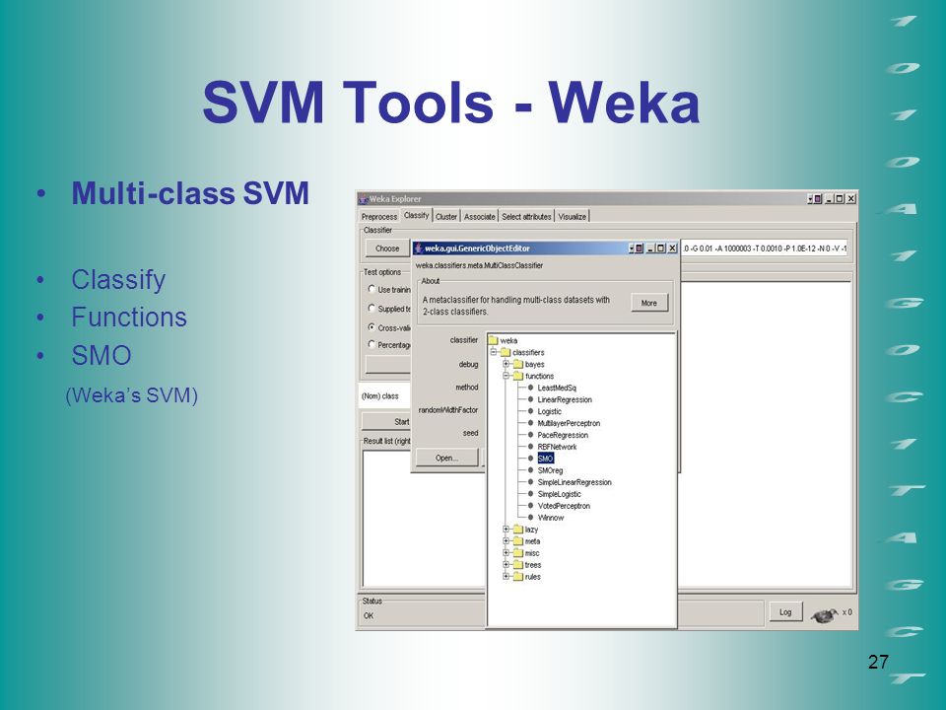Expand the lazy tree node
946x710 pixels.
click(506, 530)
